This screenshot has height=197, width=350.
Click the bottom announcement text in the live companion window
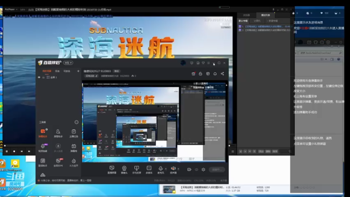click(66, 180)
